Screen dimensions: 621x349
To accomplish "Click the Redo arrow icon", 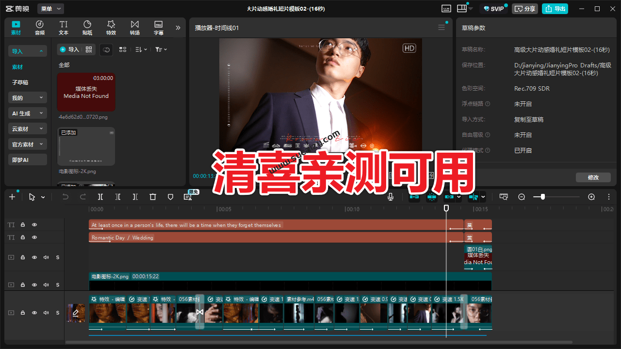I will pyautogui.click(x=82, y=197).
